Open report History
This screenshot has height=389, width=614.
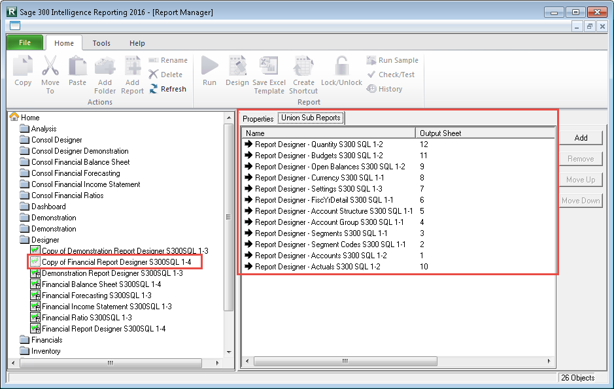point(384,89)
